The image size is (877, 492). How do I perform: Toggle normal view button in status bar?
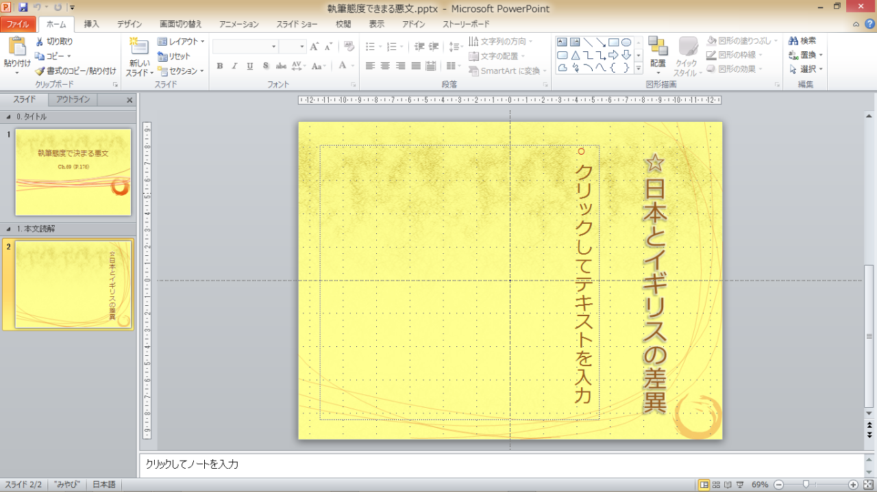point(704,484)
